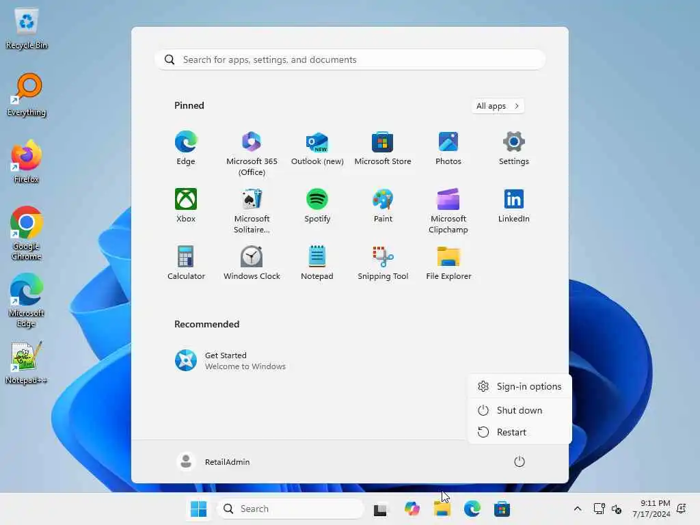Open Microsoft Solitaire app
700x525 pixels.
point(252,211)
